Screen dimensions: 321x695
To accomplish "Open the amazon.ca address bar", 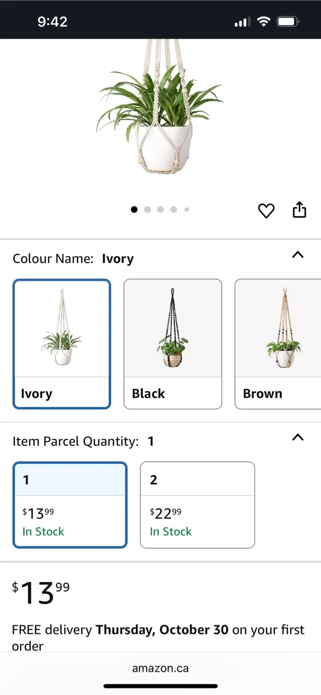I will click(160, 668).
